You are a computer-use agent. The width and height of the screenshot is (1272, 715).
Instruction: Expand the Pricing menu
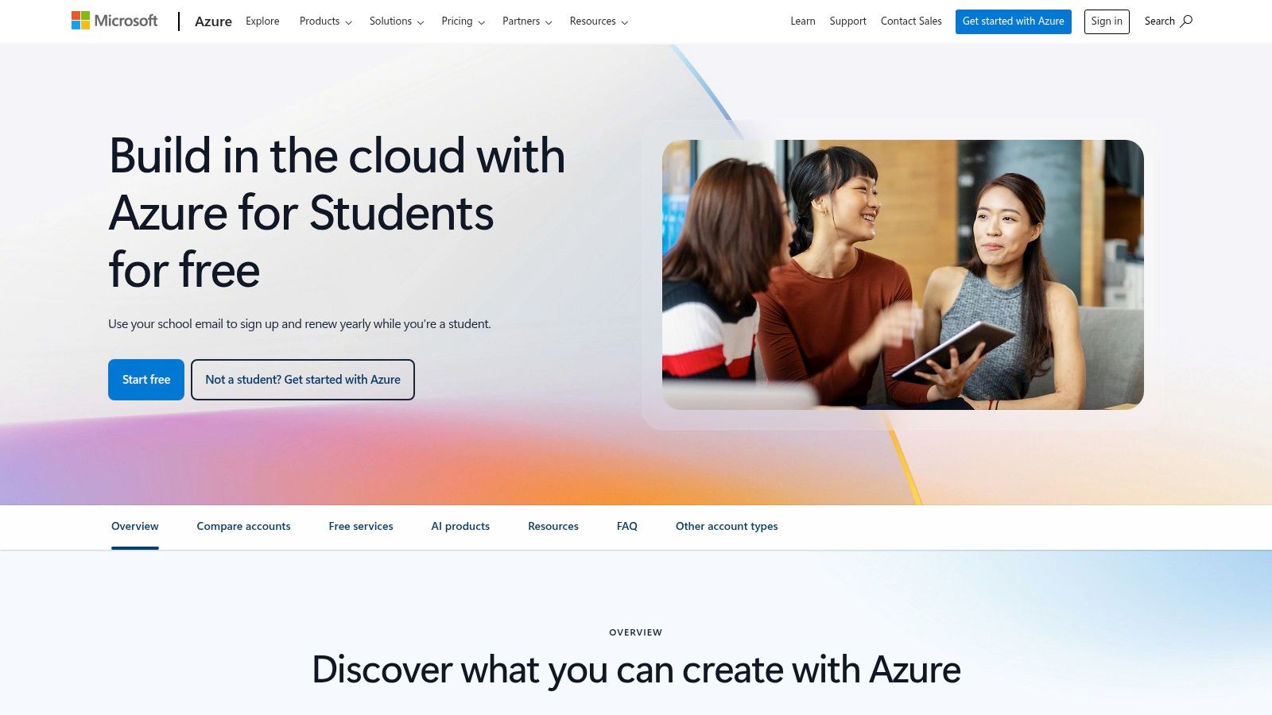(463, 21)
